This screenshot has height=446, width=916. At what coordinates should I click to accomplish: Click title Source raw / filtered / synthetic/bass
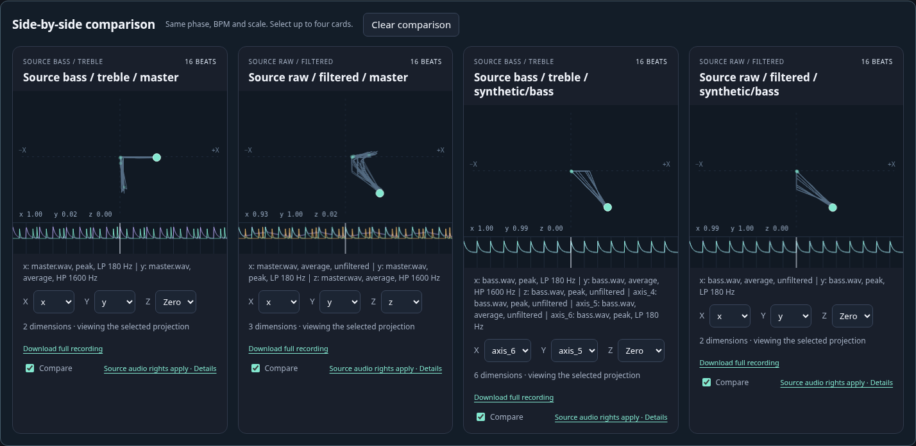[758, 85]
